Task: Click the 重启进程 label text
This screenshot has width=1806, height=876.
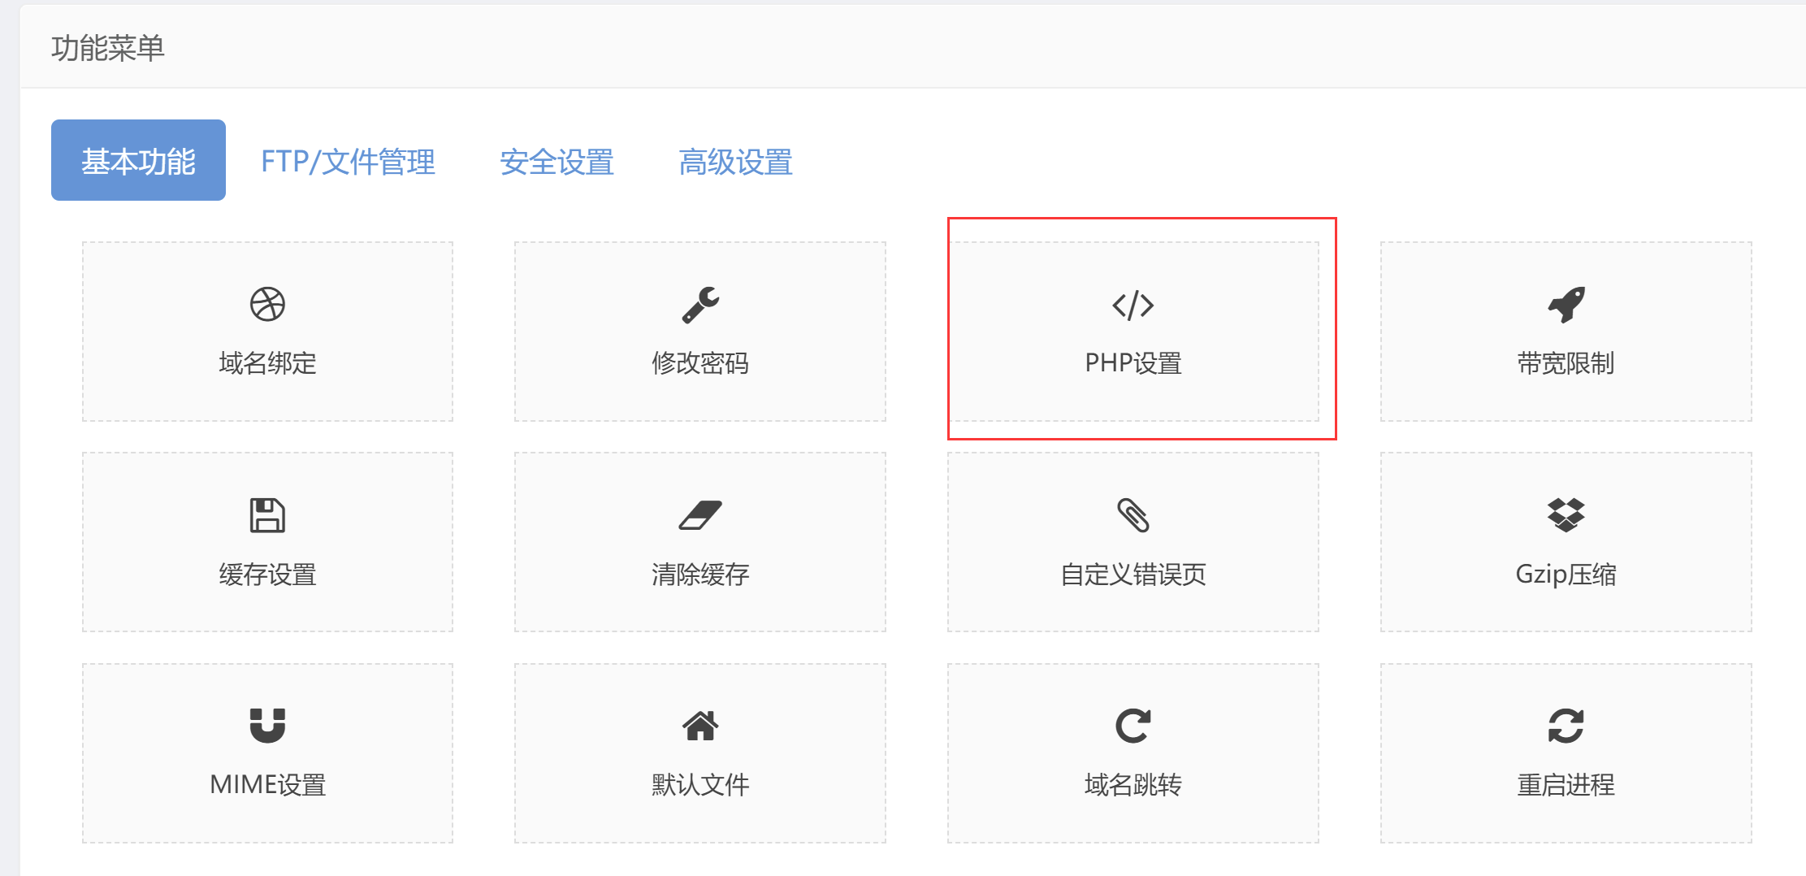Action: coord(1566,784)
